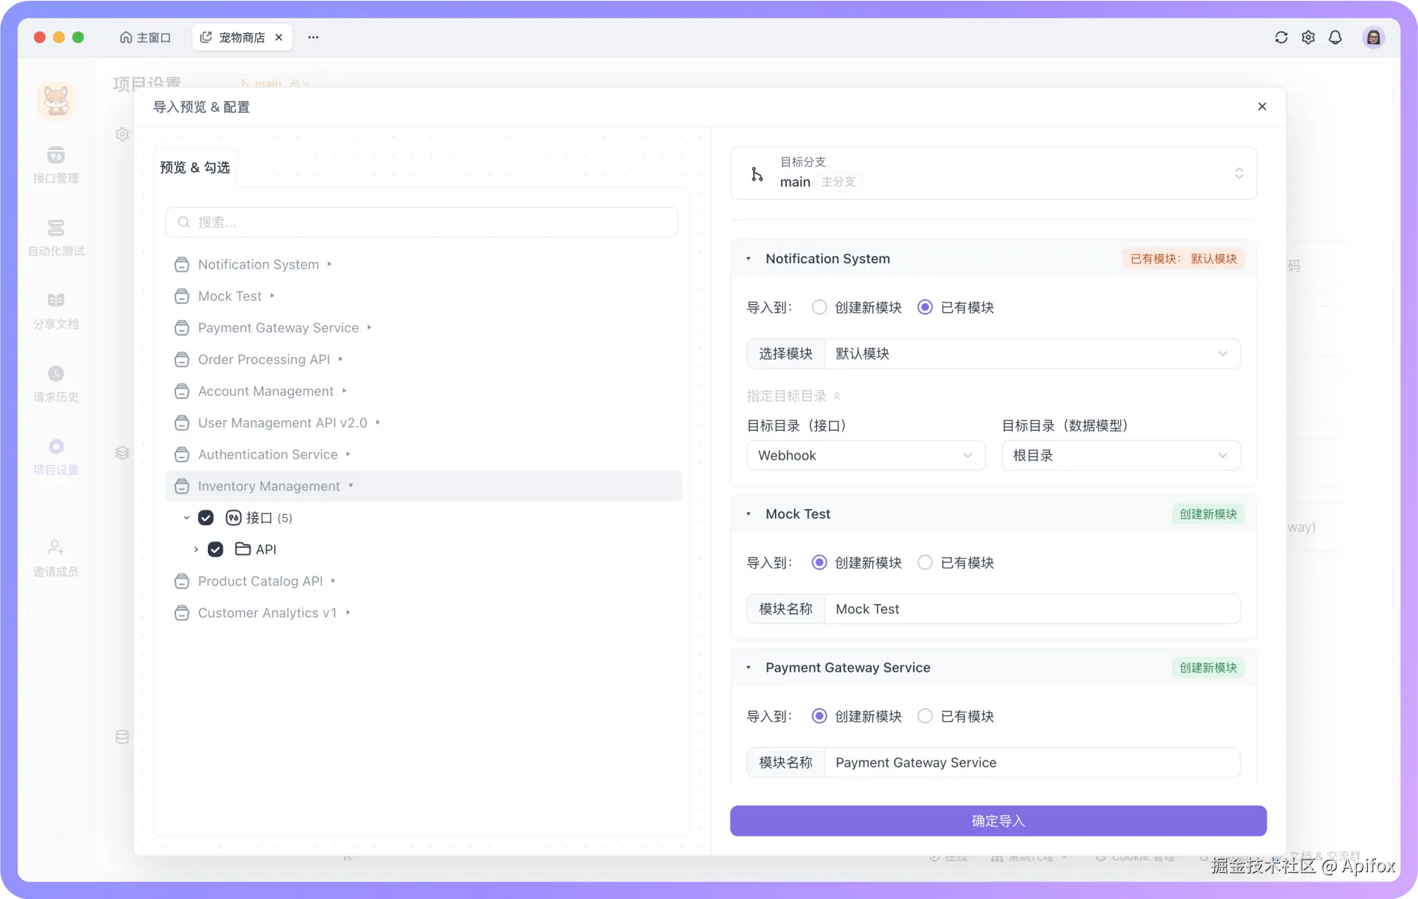Open the more tabs ellipsis menu
The width and height of the screenshot is (1418, 899).
click(x=313, y=37)
